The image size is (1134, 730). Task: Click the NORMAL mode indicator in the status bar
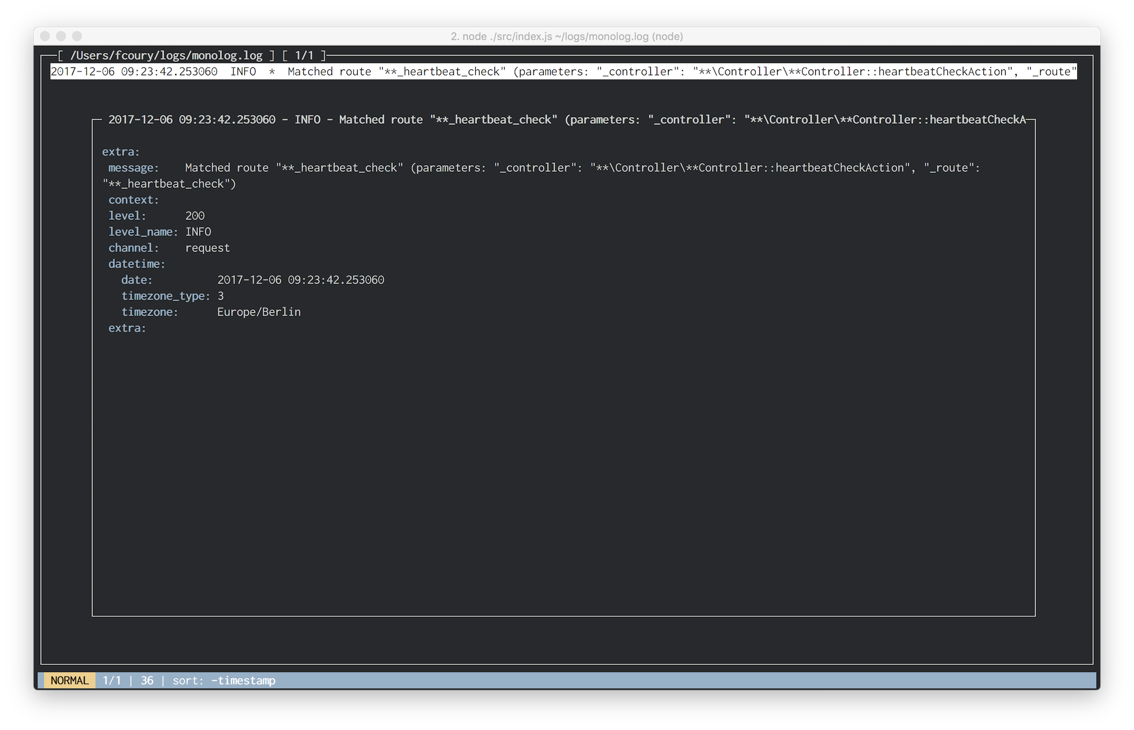70,680
